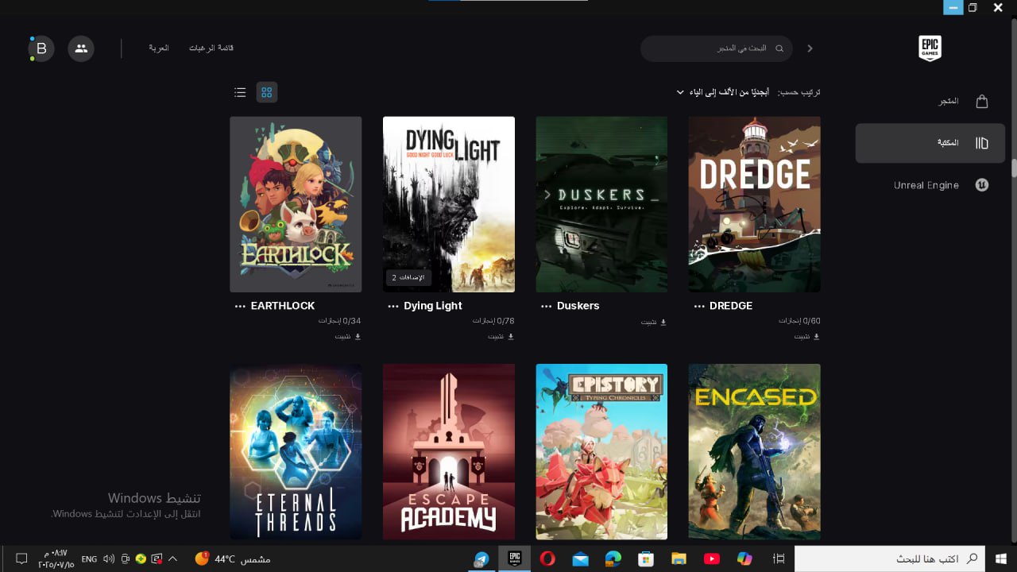Open Duskers three-dot options menu
Image resolution: width=1017 pixels, height=572 pixels.
pos(546,306)
